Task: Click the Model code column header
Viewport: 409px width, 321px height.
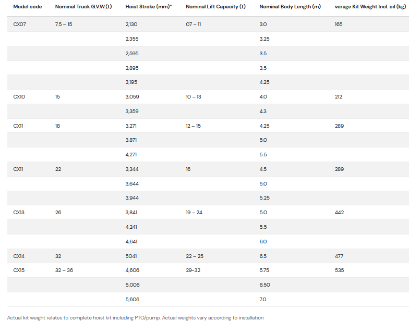Action: [x=27, y=6]
